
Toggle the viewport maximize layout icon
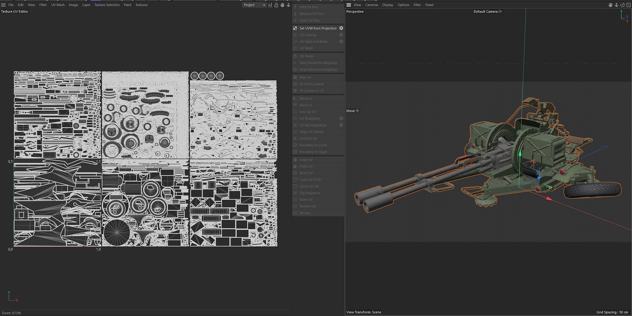[628, 5]
